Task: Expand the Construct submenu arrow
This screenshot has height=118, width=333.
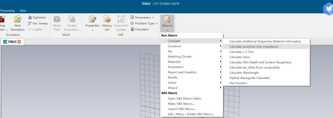Action: click(x=221, y=46)
